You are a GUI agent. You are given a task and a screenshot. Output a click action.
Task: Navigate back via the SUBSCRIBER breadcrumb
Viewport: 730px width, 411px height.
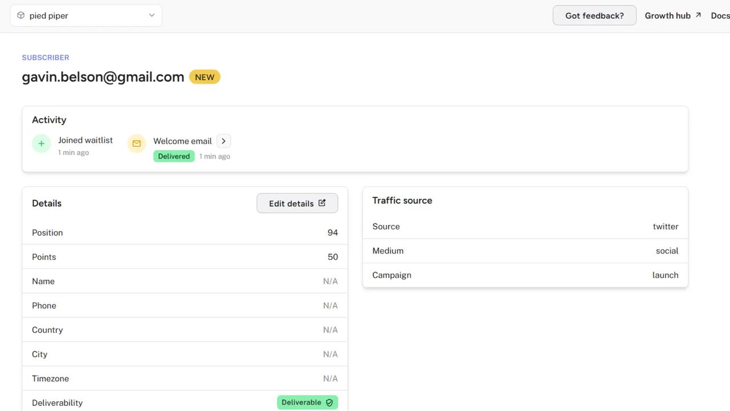[45, 57]
